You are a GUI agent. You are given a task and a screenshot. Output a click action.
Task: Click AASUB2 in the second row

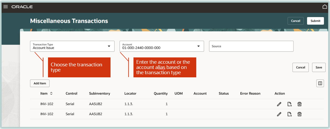[x=95, y=114]
